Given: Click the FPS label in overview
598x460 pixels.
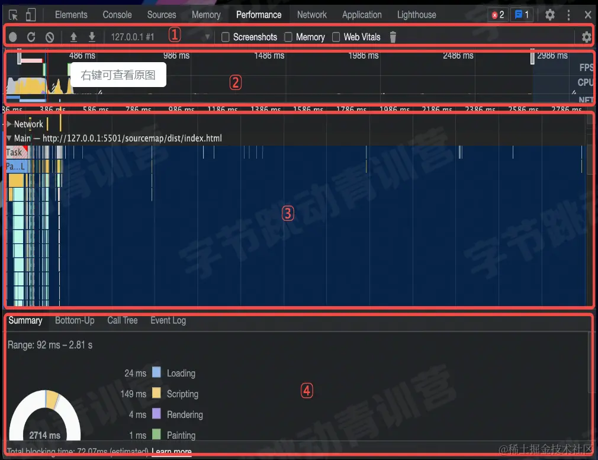Looking at the screenshot, I should 586,67.
